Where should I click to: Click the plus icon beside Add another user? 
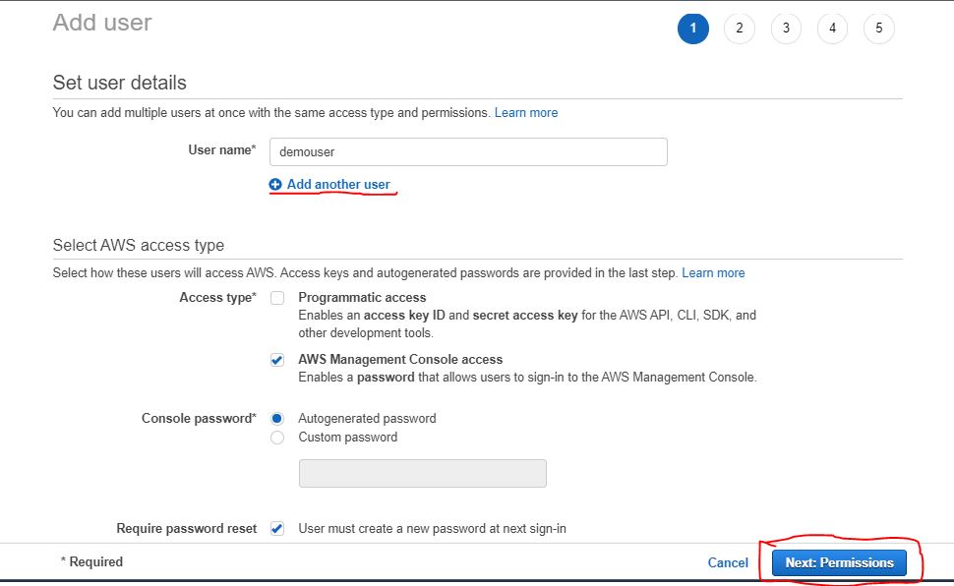coord(275,185)
